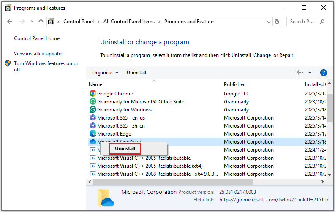Open the more view options dropdown arrow
Image resolution: width=335 pixels, height=212 pixels.
coord(310,73)
